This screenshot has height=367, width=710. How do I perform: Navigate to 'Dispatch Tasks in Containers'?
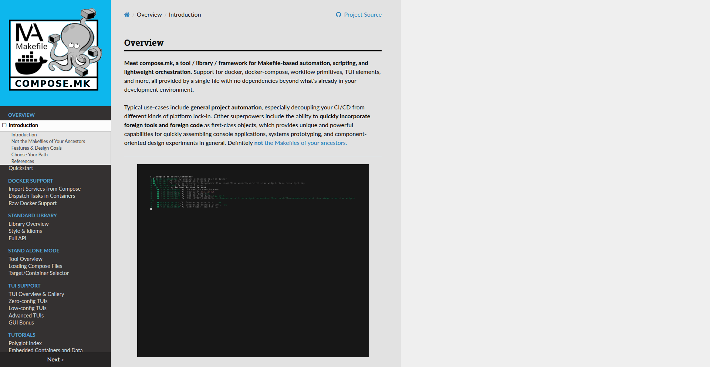(x=42, y=196)
